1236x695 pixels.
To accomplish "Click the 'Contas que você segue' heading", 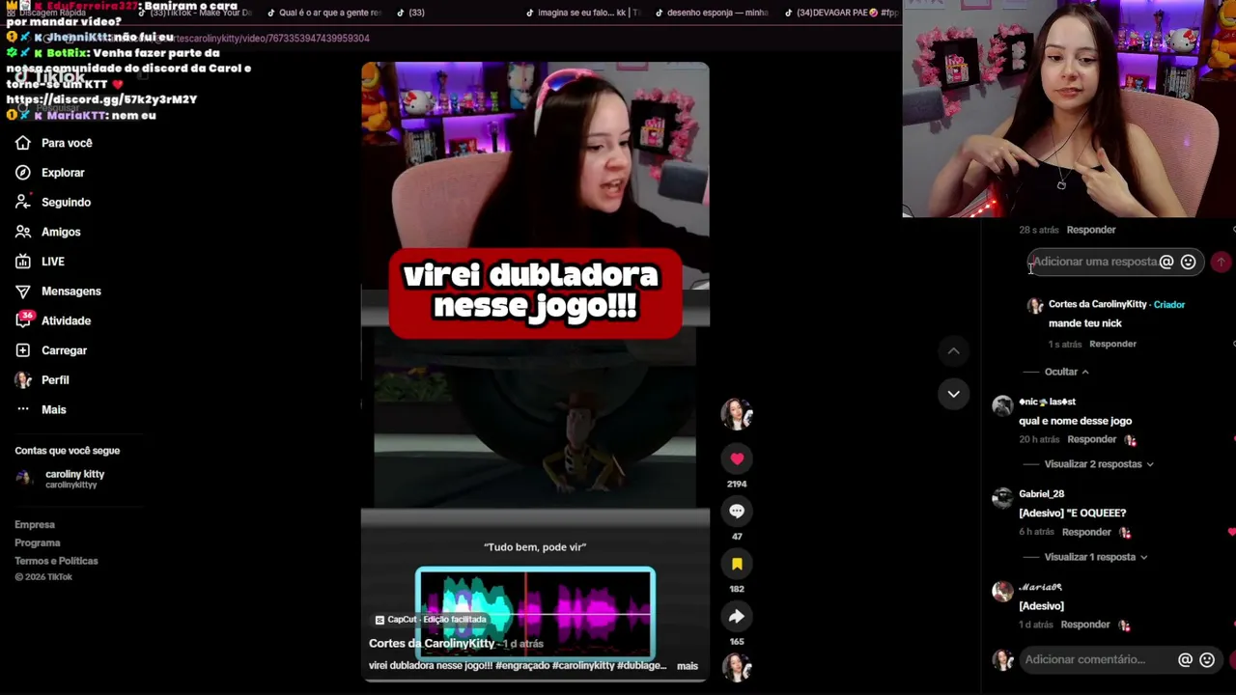I will coord(68,451).
